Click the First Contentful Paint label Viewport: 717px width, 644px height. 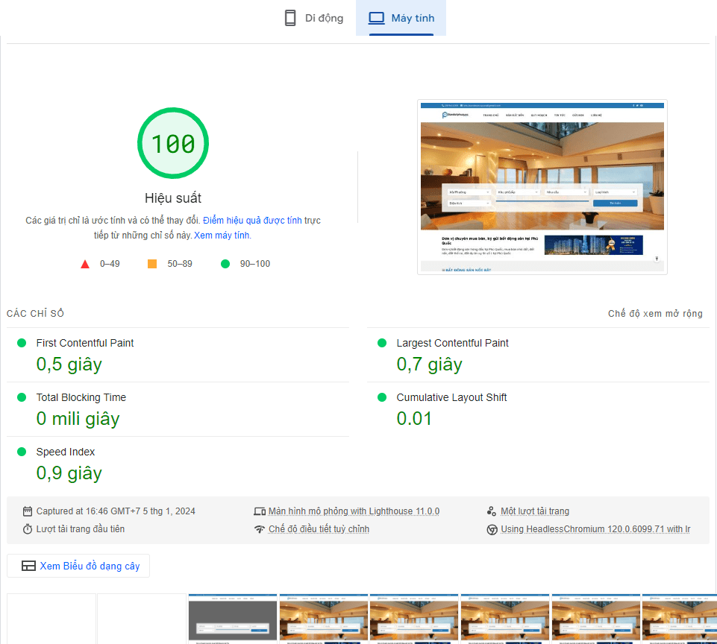[85, 343]
